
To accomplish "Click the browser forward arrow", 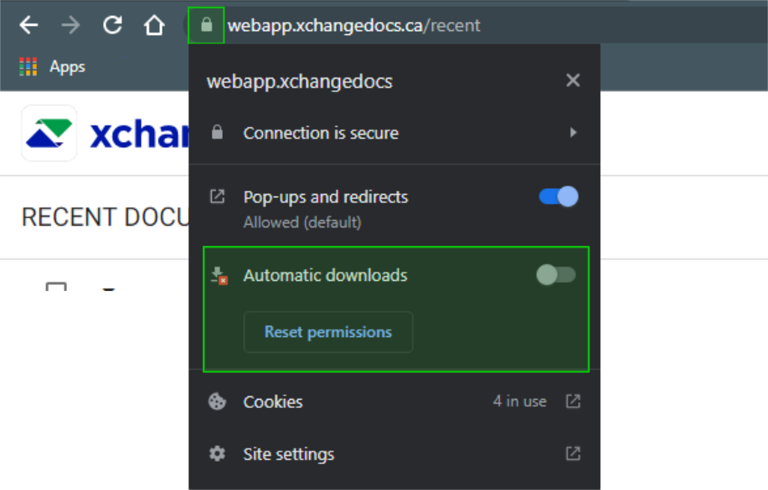I will [70, 25].
